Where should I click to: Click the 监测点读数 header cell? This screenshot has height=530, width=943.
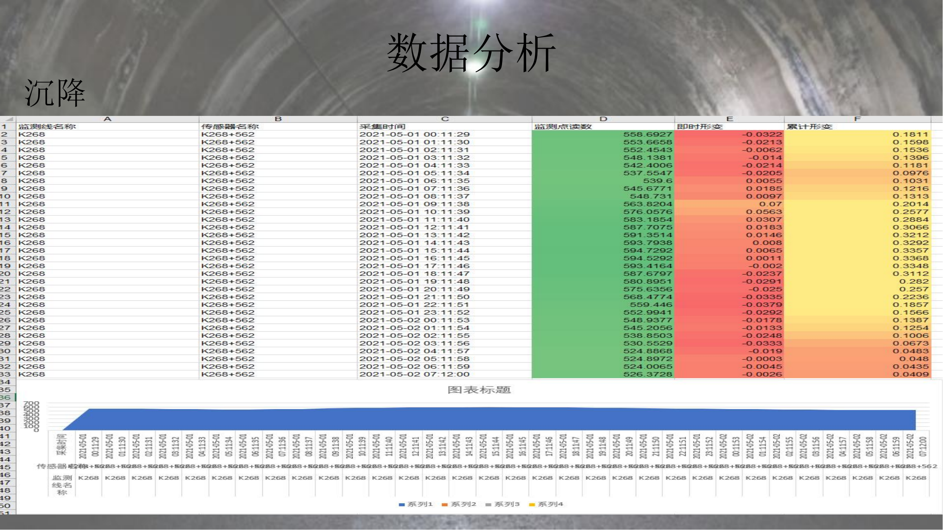[603, 126]
